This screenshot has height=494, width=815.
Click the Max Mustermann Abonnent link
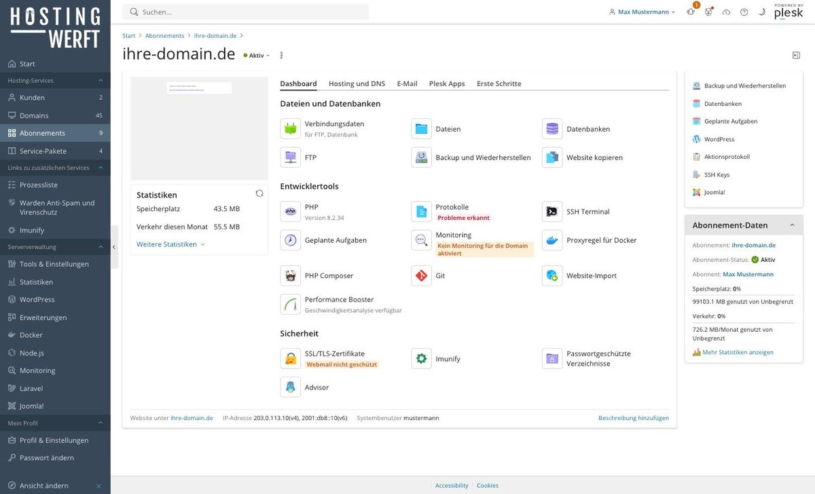pos(748,274)
